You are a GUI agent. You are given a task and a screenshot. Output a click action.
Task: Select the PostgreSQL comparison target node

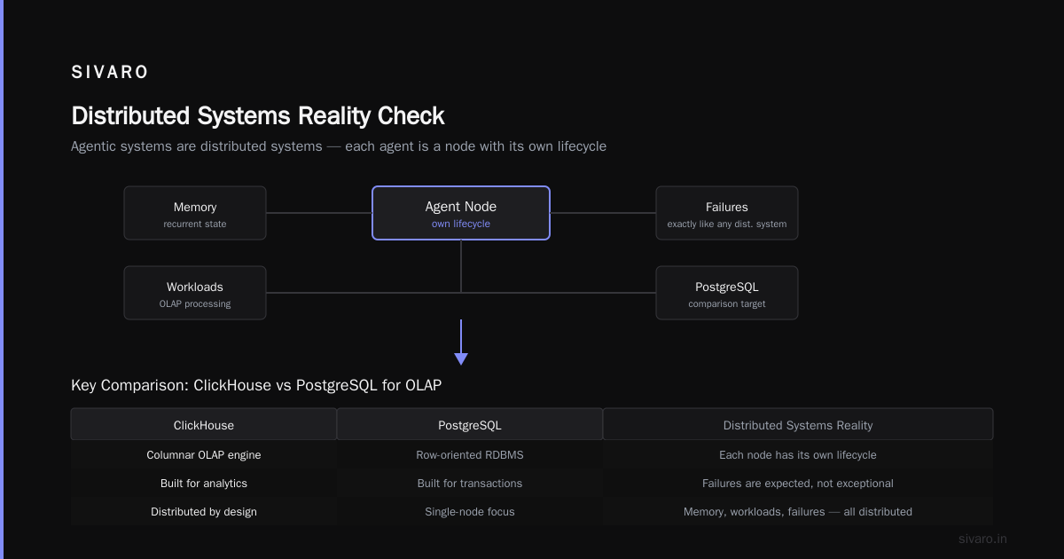(x=727, y=293)
